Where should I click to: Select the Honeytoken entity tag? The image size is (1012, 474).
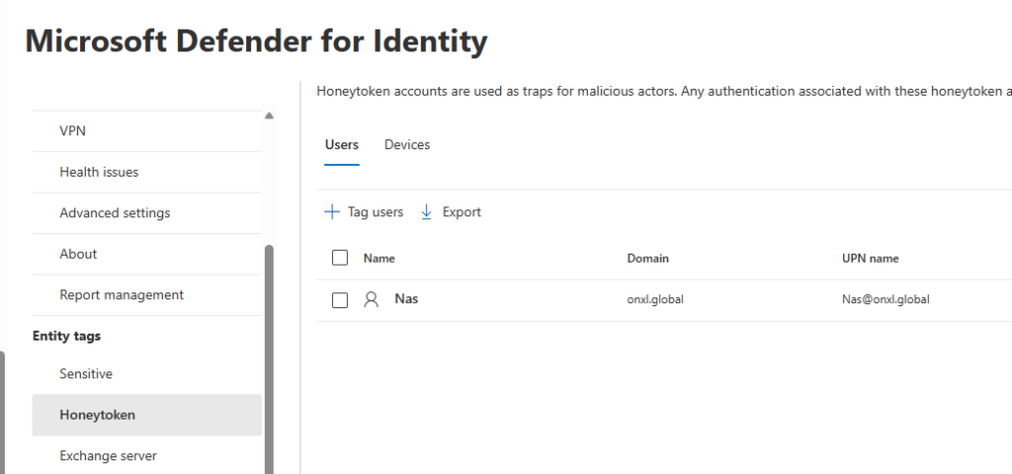click(147, 415)
